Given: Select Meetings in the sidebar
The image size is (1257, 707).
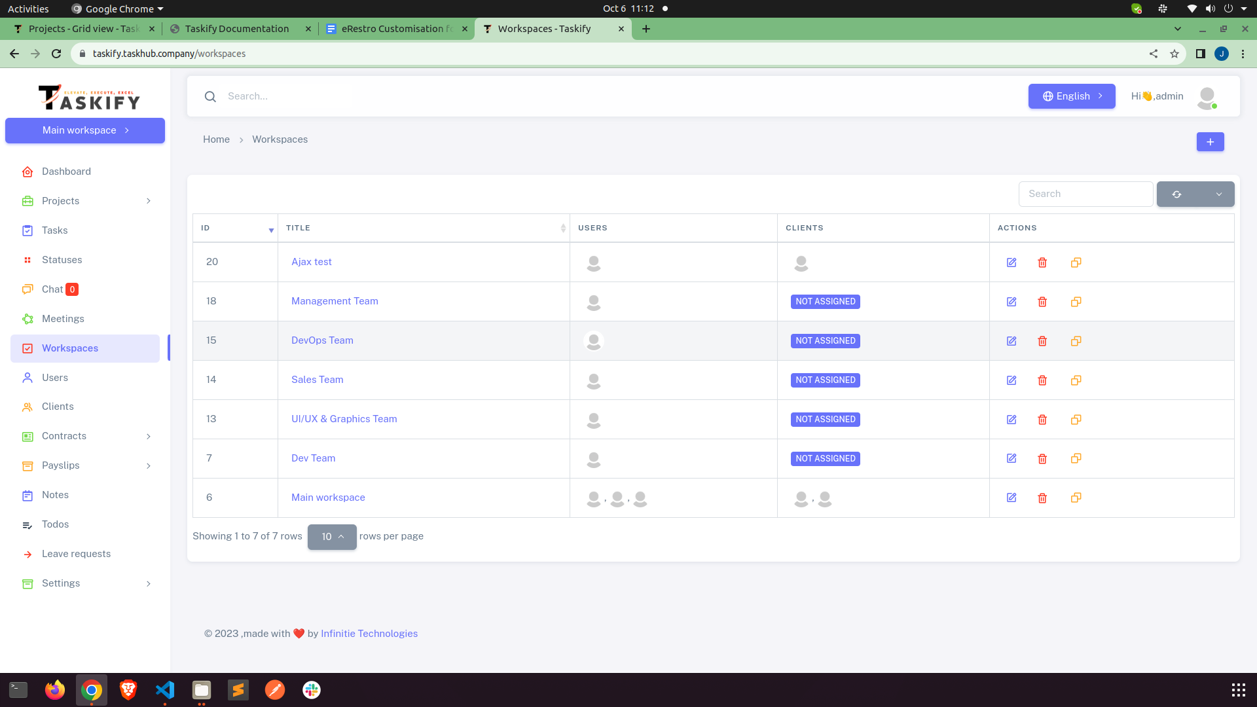Looking at the screenshot, I should click(x=62, y=319).
